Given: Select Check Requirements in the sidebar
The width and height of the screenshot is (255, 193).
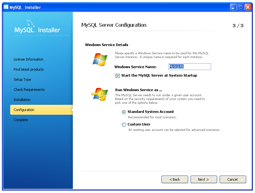Looking at the screenshot, I should pyautogui.click(x=29, y=90).
